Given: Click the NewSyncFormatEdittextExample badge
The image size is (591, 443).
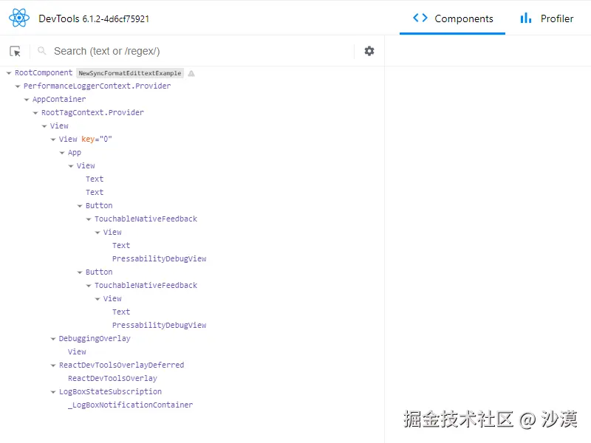Looking at the screenshot, I should [x=130, y=73].
